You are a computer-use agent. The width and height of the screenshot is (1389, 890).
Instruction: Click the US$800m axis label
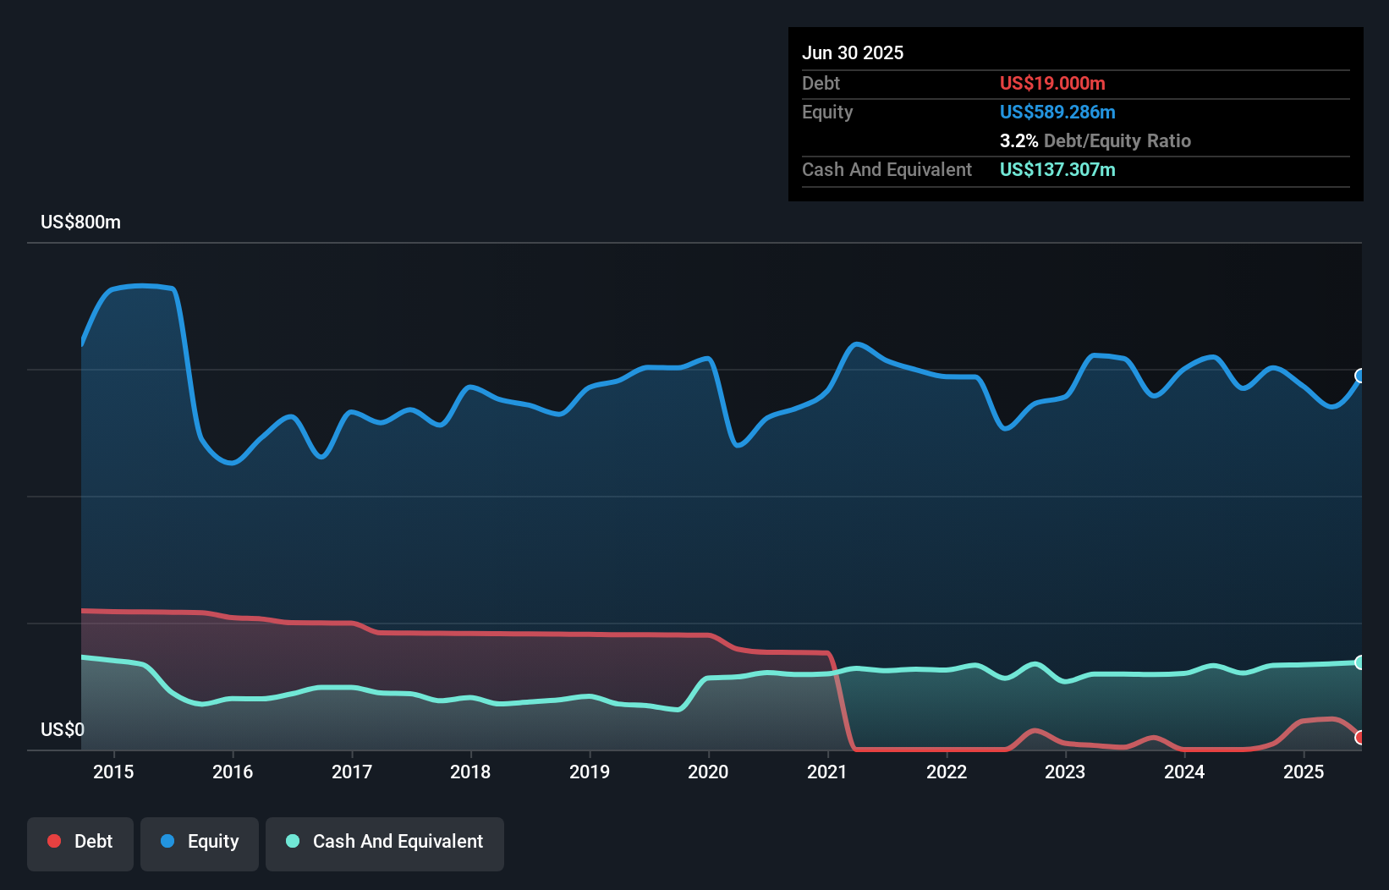tap(80, 222)
